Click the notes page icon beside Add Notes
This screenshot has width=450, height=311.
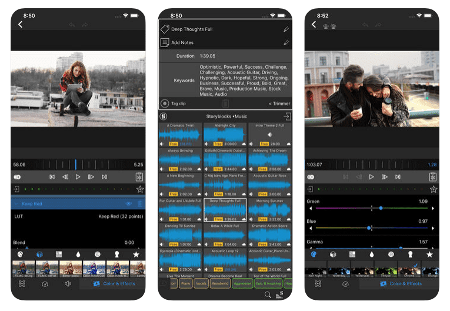[x=165, y=43]
